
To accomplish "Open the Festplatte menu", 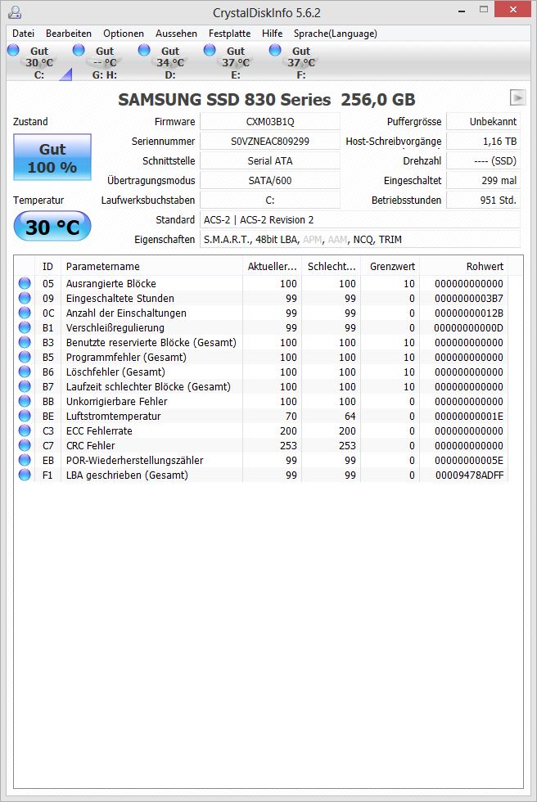I will click(x=230, y=34).
